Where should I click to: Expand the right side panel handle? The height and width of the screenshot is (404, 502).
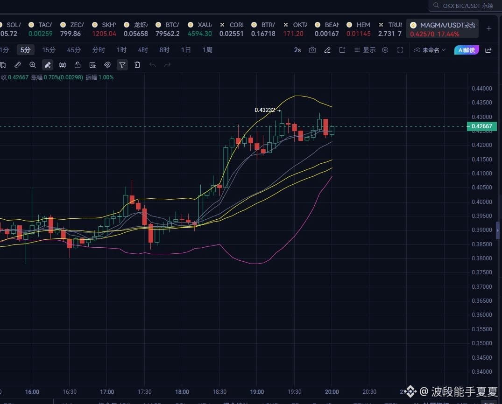pos(497,230)
